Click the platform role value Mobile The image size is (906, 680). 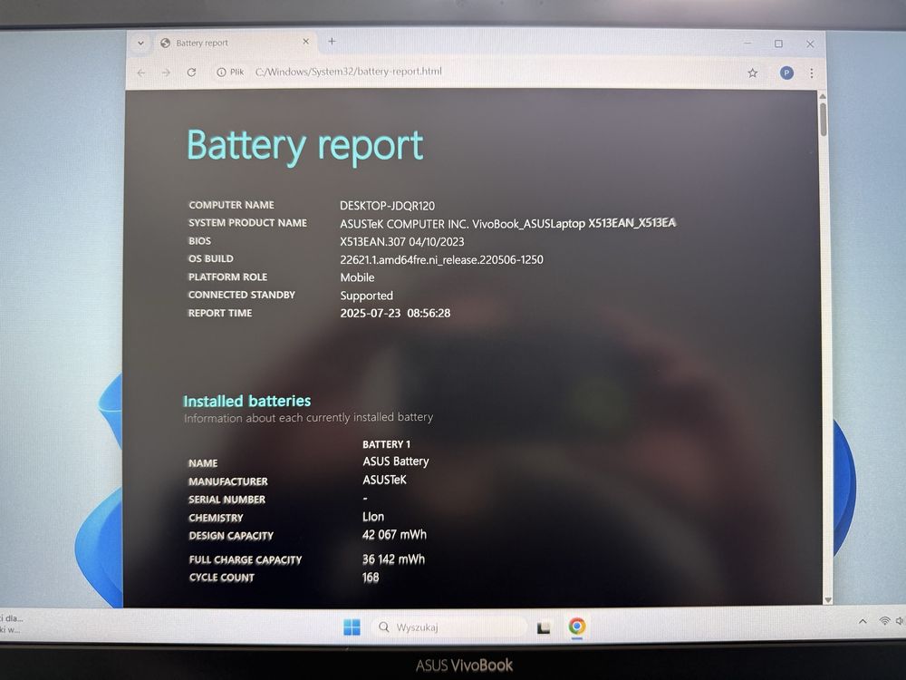357,277
